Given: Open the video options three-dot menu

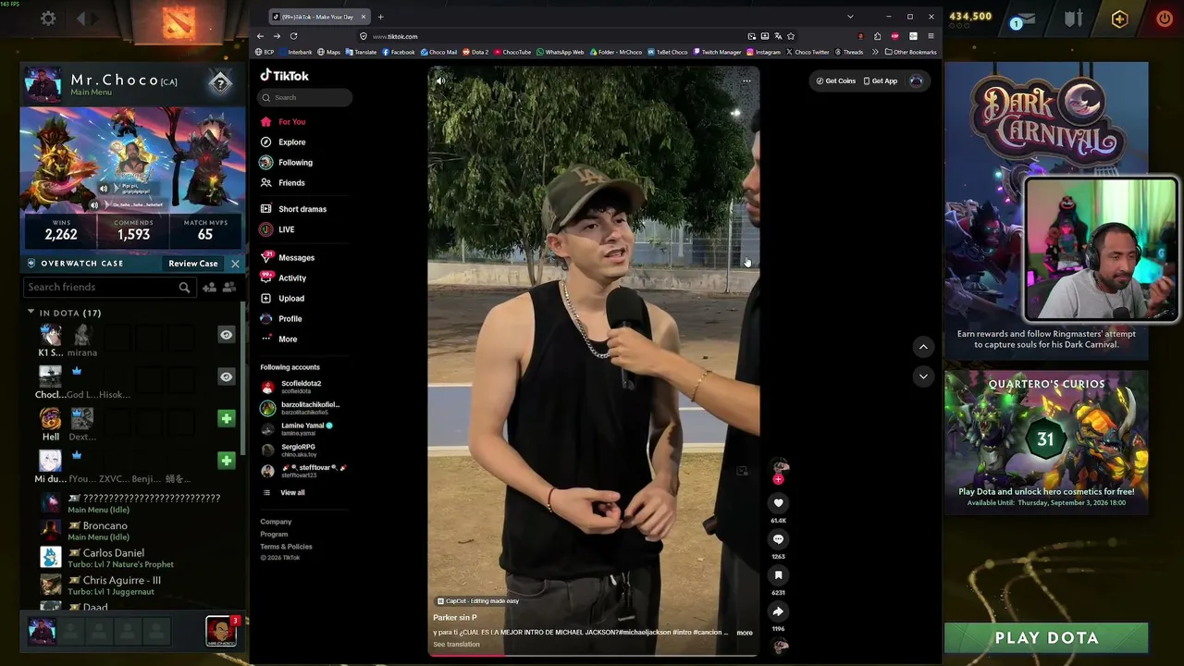Looking at the screenshot, I should [746, 80].
